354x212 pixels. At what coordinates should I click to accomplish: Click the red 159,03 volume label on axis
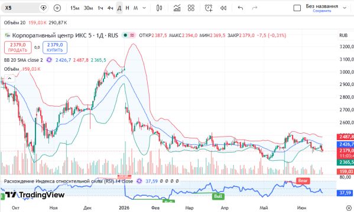[345, 171]
